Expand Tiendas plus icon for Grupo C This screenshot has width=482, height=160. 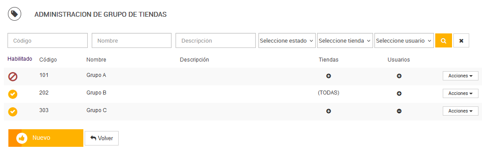tap(328, 111)
